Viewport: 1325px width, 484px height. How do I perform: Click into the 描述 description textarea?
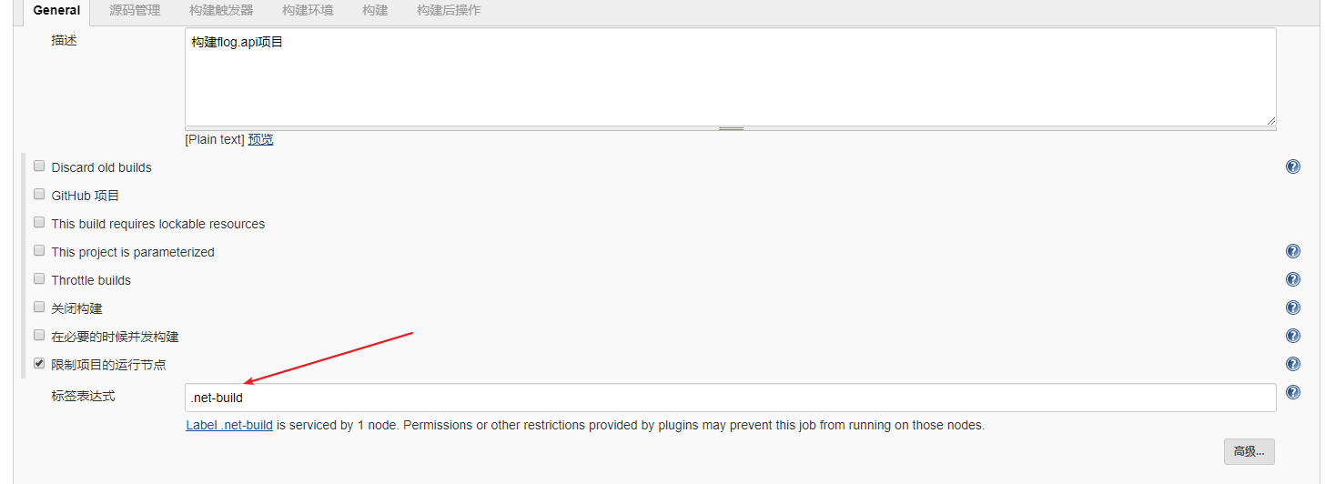[730, 76]
